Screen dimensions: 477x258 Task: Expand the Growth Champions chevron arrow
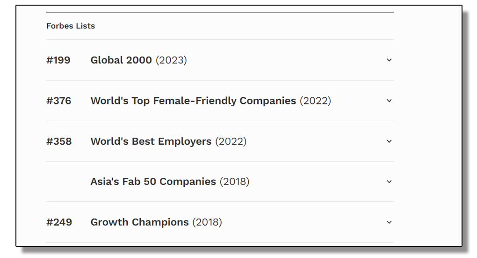click(x=389, y=222)
